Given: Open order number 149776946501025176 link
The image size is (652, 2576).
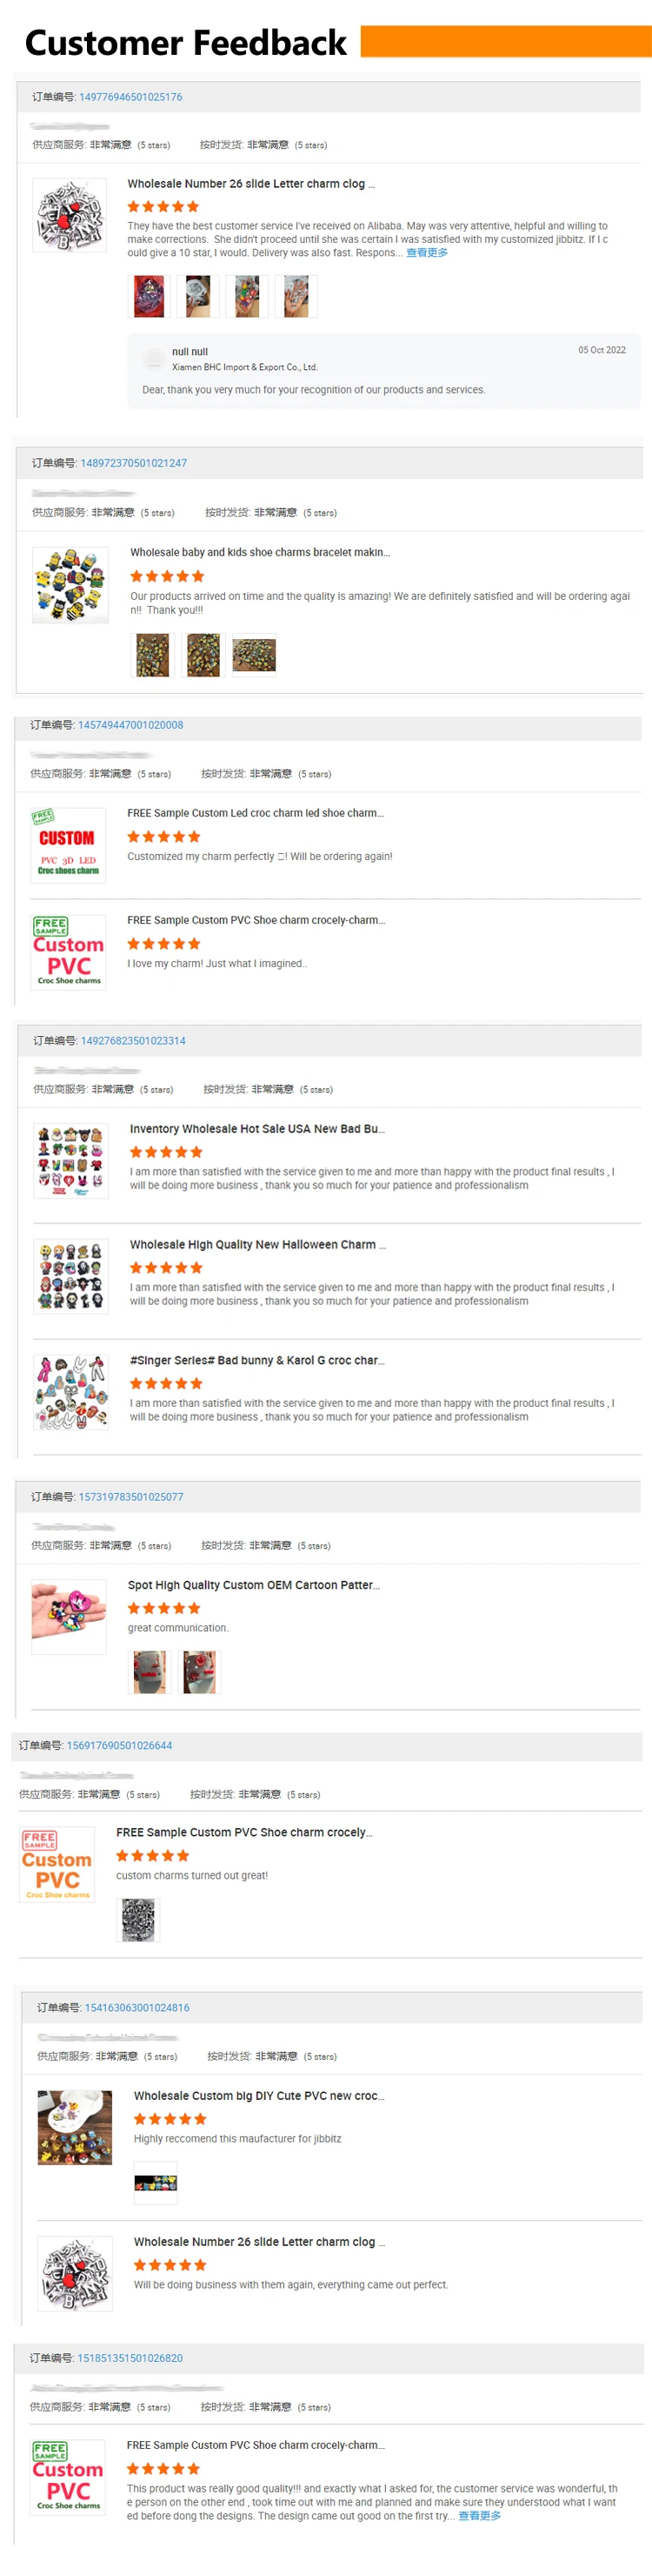Looking at the screenshot, I should 130,97.
